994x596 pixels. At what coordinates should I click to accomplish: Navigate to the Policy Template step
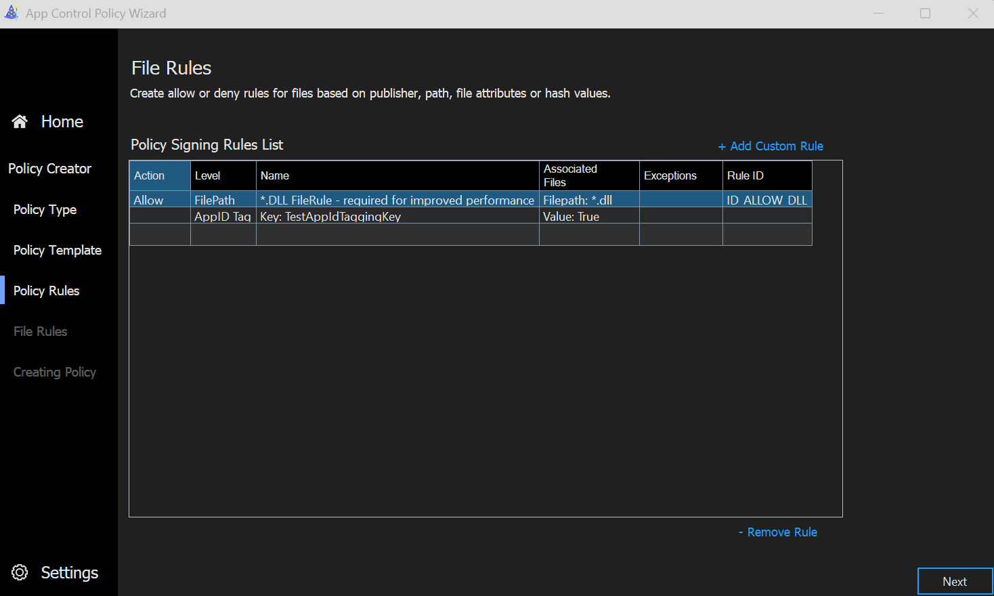(x=58, y=251)
